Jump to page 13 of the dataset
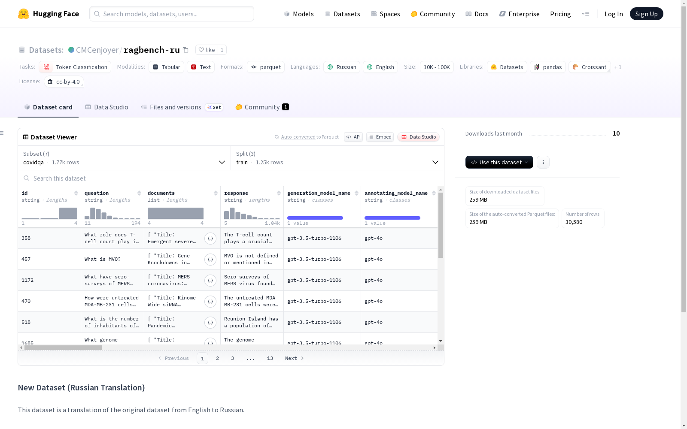The width and height of the screenshot is (687, 429). pos(270,358)
